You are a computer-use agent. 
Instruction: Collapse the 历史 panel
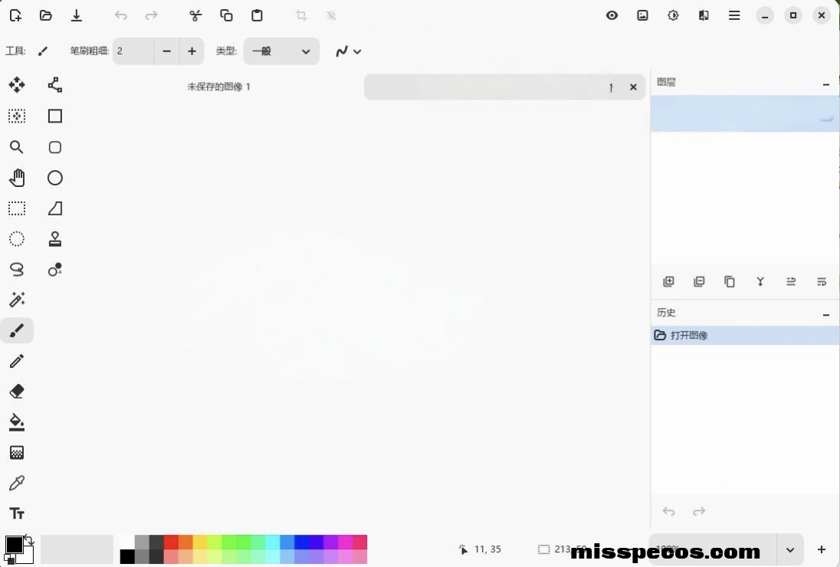[825, 314]
